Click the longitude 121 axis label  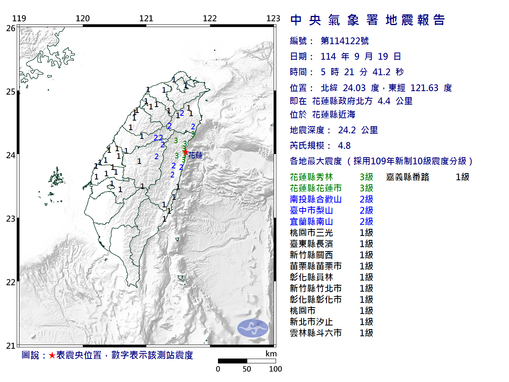tap(146, 18)
